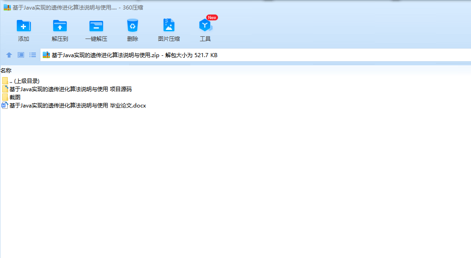Click the zip archive icon in the path bar

[x=46, y=55]
